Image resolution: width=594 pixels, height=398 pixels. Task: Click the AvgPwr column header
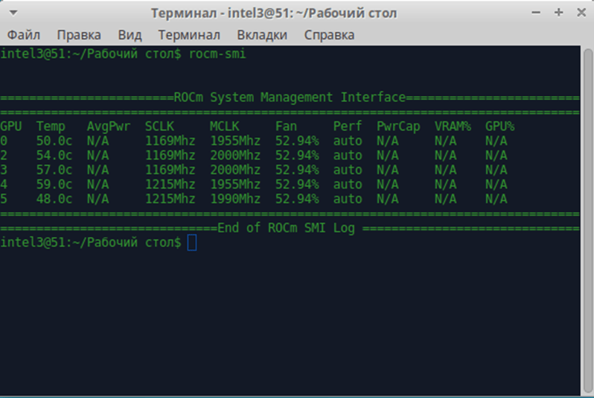pos(109,127)
